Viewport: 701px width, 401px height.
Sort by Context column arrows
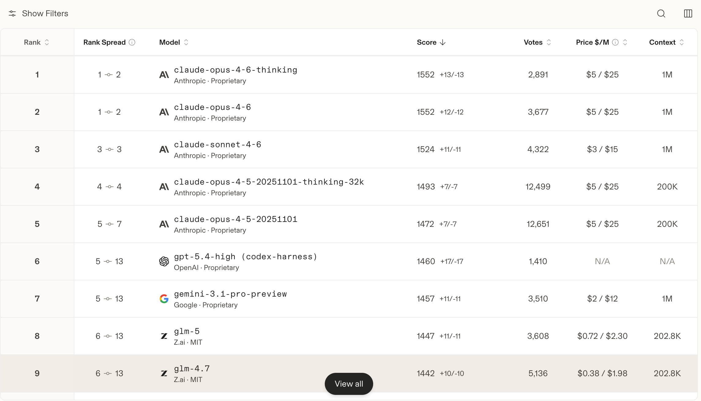point(682,42)
